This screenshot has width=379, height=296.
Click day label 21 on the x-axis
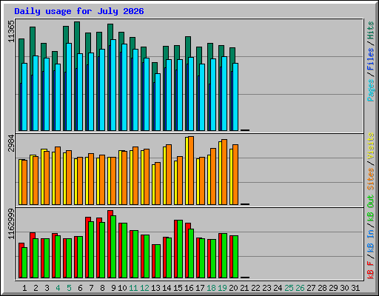(x=244, y=288)
